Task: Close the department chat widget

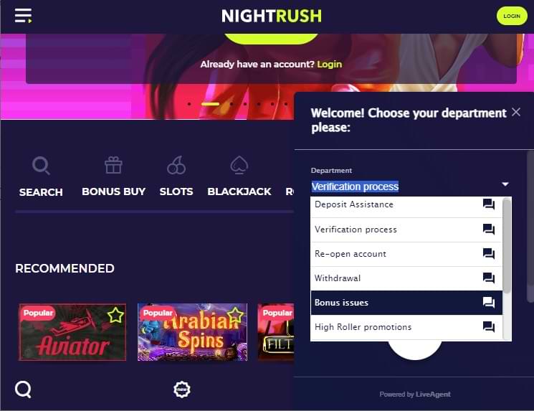Action: pyautogui.click(x=516, y=112)
